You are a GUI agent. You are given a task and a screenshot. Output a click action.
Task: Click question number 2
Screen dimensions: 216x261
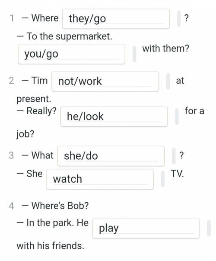[11, 81]
